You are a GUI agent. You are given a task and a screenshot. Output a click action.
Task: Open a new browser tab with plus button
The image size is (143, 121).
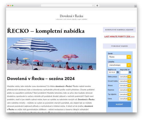(x=136, y=6)
